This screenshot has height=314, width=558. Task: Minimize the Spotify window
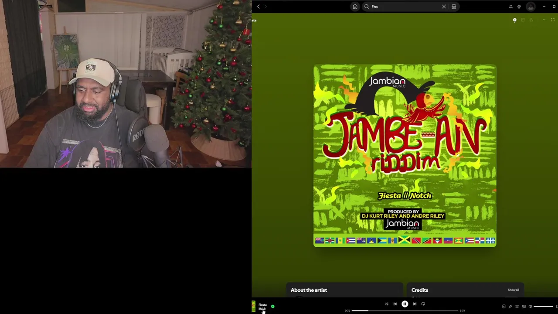coord(544,7)
